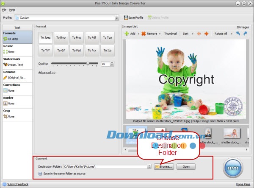Click the To Jpeg task icon in sidebar
The height and width of the screenshot is (188, 254).
[x=6, y=39]
